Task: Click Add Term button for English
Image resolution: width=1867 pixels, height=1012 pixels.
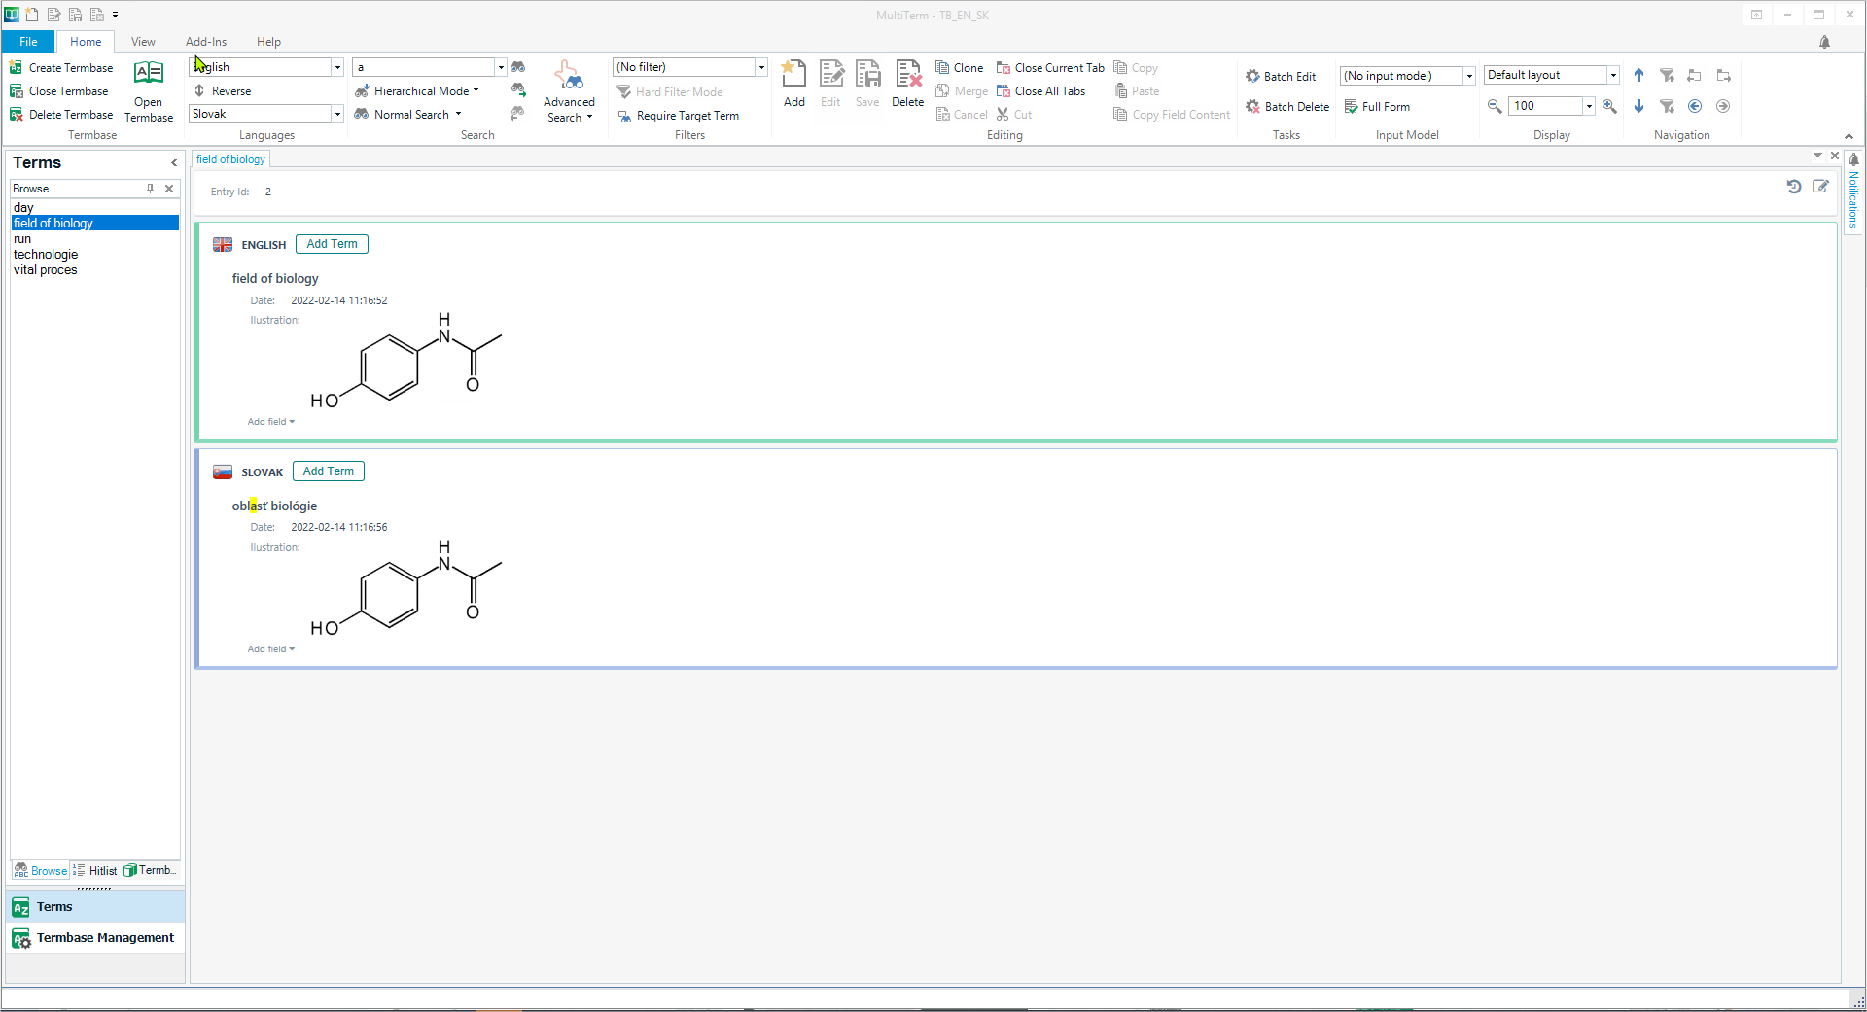Action: (332, 244)
